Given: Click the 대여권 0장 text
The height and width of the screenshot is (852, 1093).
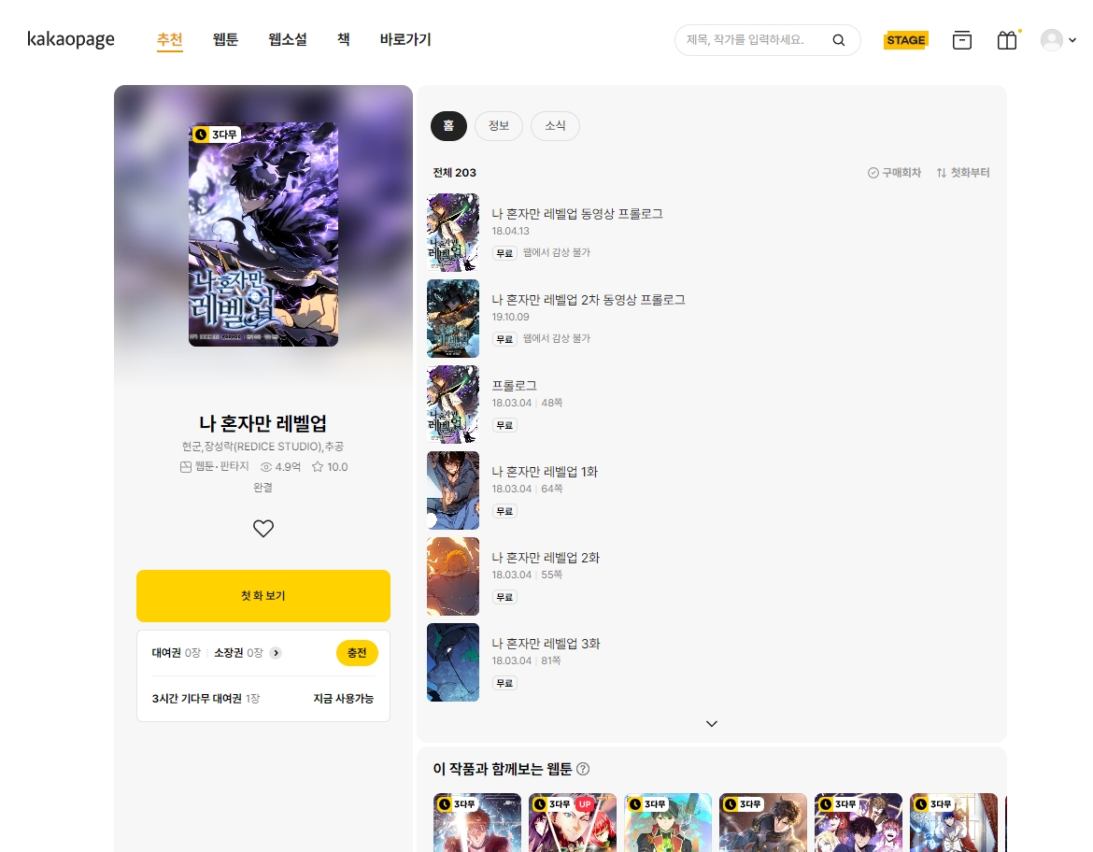Looking at the screenshot, I should click(x=176, y=653).
